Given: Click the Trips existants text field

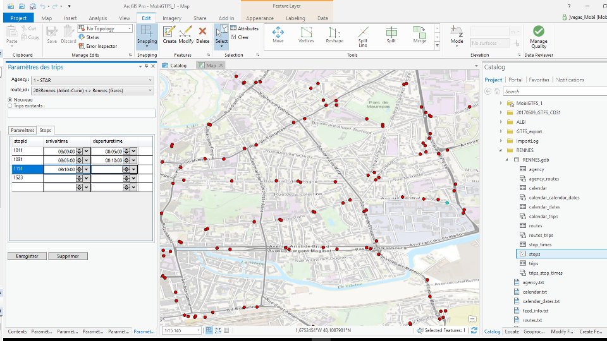Looking at the screenshot, I should pos(82,113).
